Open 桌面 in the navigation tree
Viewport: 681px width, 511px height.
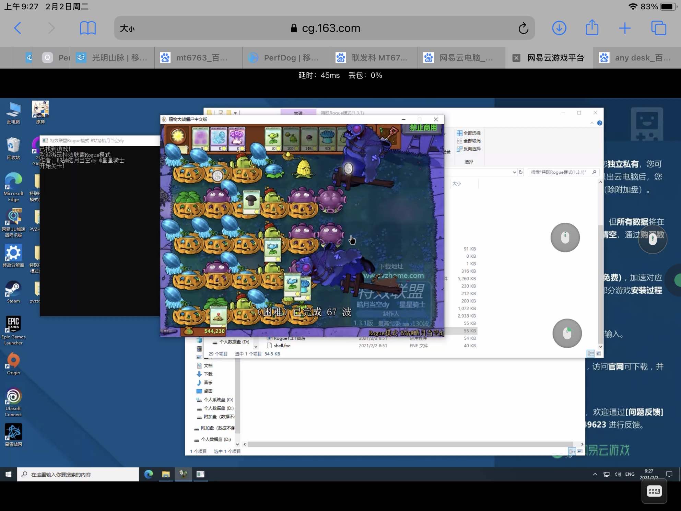pos(205,391)
